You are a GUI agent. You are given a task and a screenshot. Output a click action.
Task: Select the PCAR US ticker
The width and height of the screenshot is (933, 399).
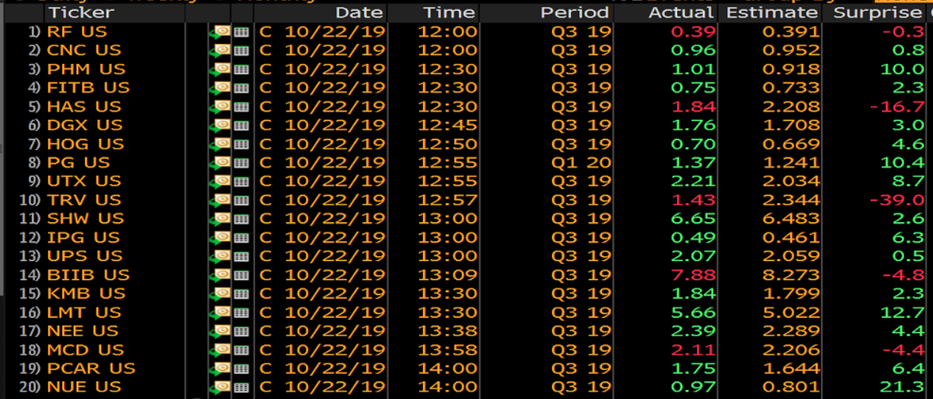(x=90, y=368)
